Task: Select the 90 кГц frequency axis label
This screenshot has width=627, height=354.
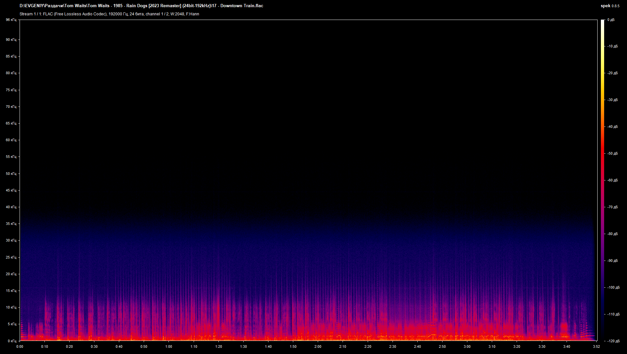Action: point(11,40)
